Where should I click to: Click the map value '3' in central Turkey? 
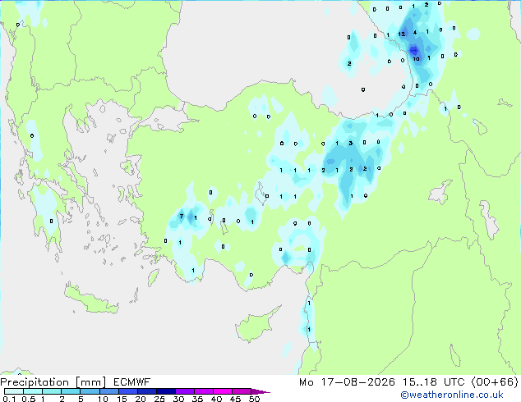pyautogui.click(x=351, y=144)
